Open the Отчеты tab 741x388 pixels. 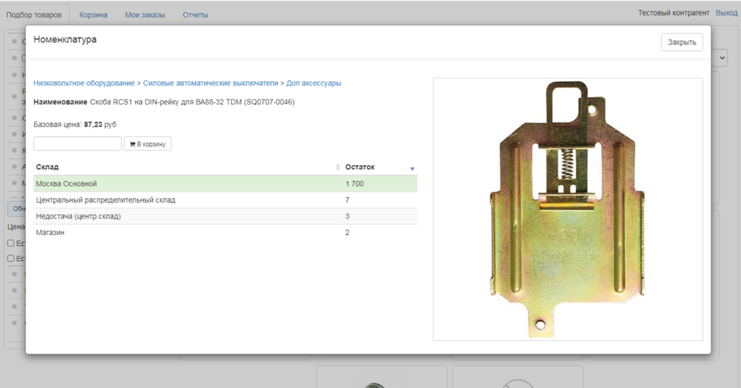195,15
